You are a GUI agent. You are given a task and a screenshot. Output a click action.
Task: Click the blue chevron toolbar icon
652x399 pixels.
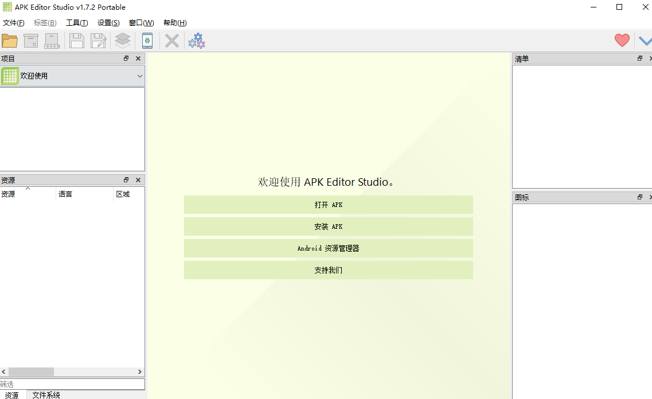coord(645,41)
